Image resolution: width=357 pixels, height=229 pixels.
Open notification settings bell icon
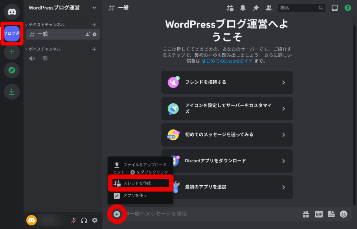pyautogui.click(x=243, y=8)
